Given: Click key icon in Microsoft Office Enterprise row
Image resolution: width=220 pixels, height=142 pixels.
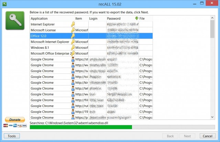Looking at the screenshot, I should click(x=73, y=54).
